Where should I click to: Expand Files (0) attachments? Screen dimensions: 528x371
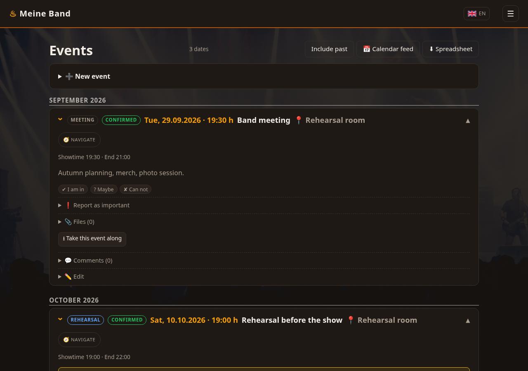pyautogui.click(x=264, y=222)
